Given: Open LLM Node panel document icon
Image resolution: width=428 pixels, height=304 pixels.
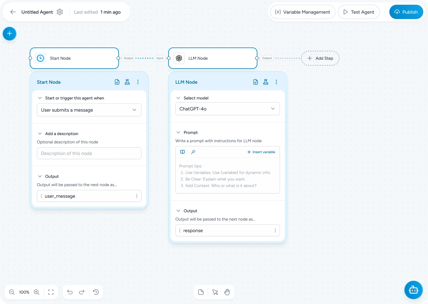Looking at the screenshot, I should 256,82.
